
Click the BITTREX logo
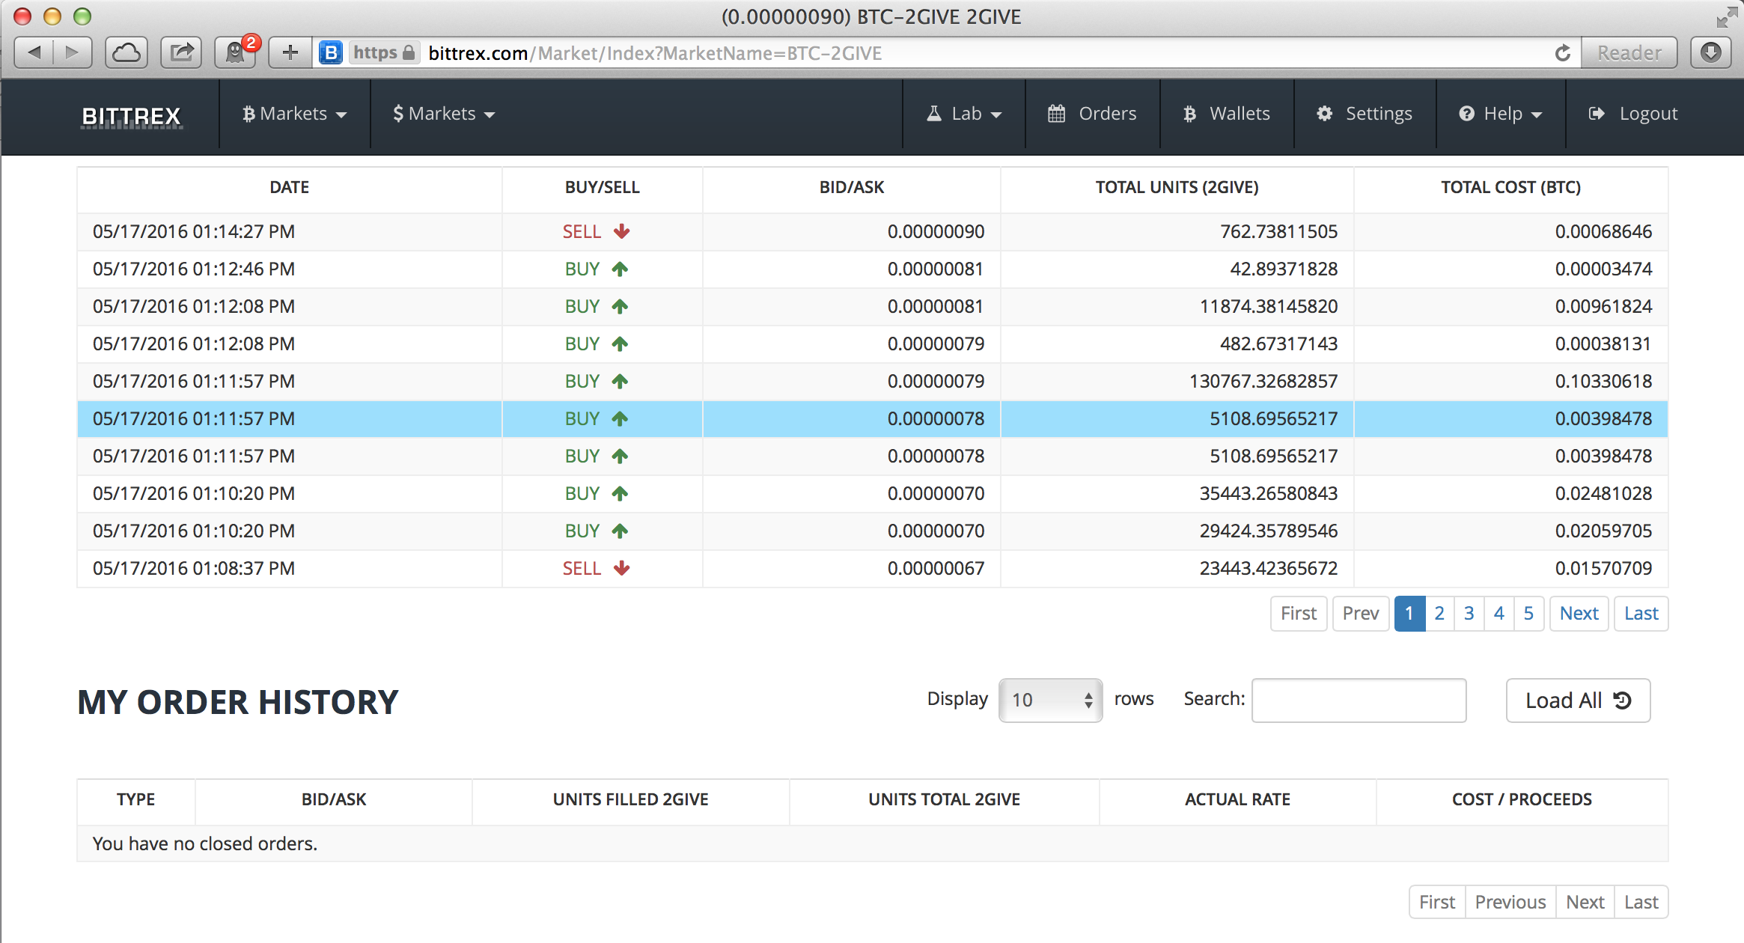(132, 116)
